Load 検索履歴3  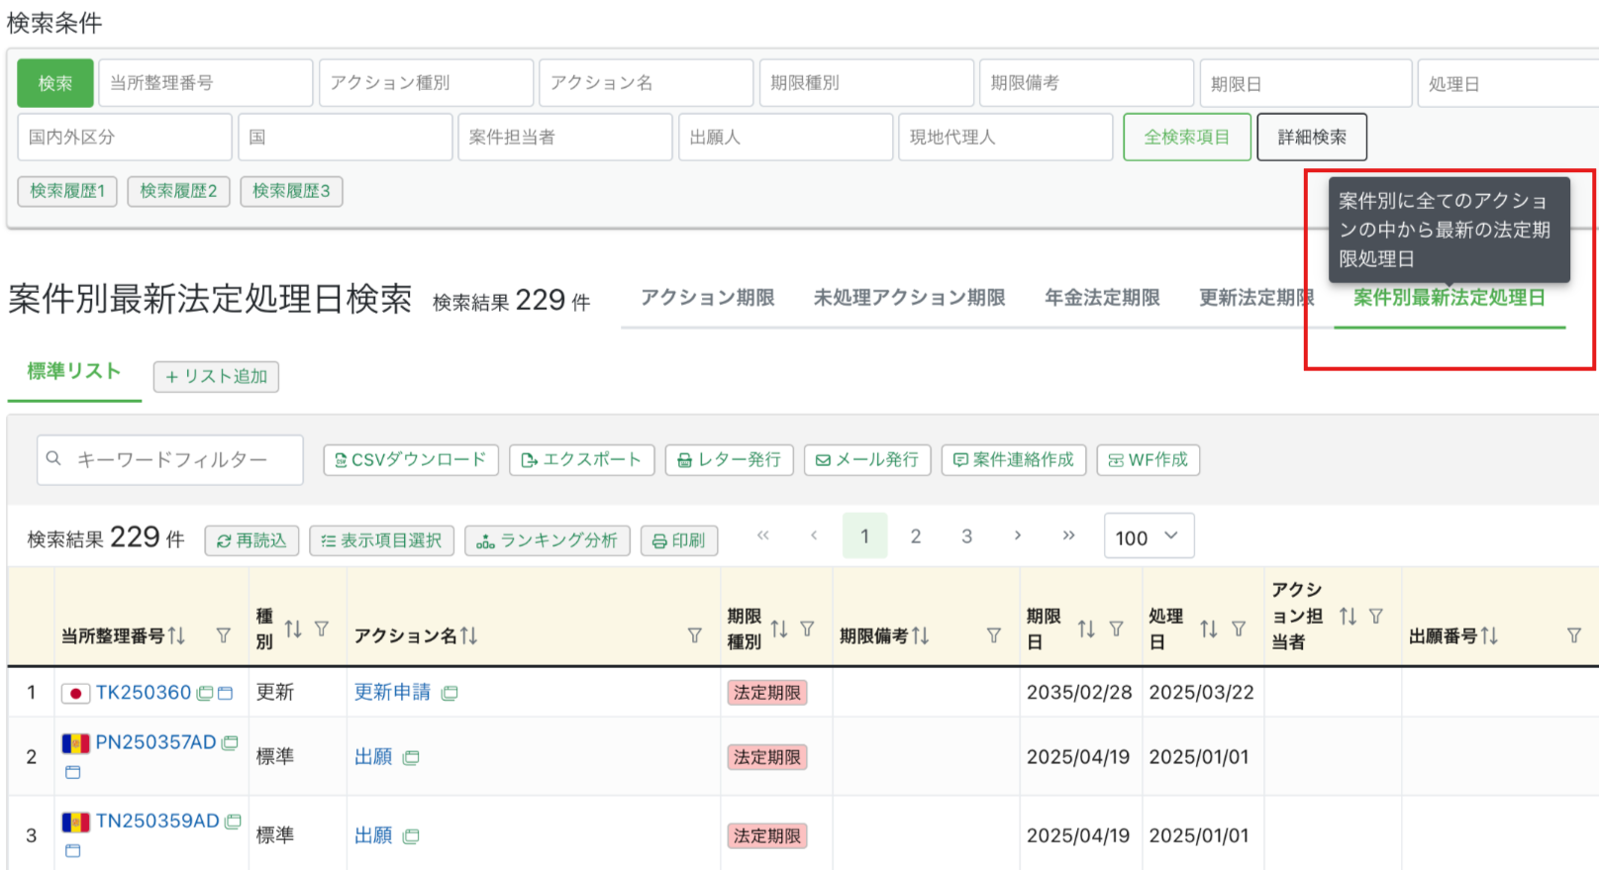[291, 191]
